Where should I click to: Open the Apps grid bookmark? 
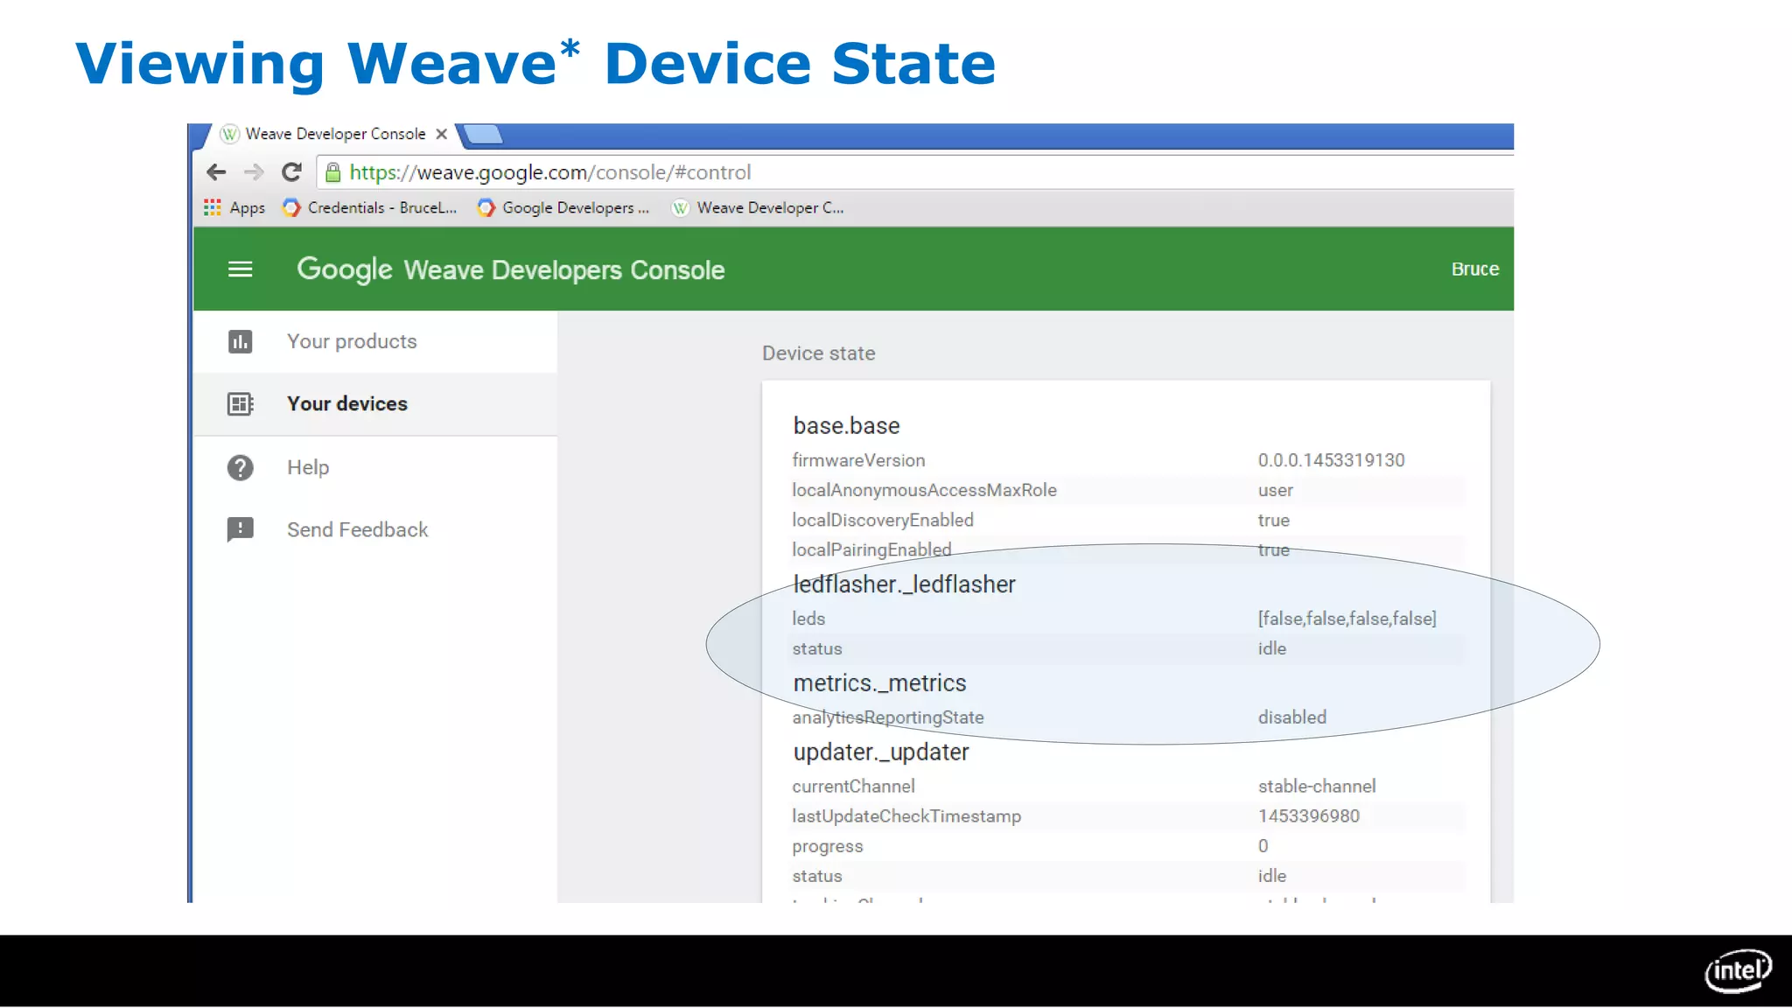coord(234,207)
